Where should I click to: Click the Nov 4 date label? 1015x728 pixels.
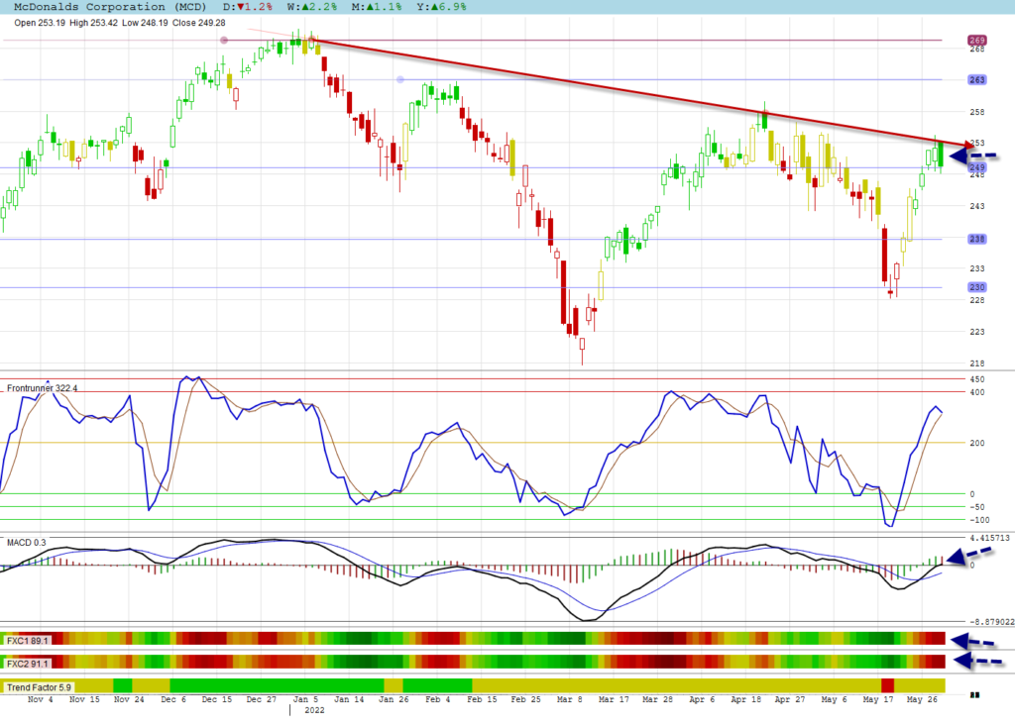point(40,699)
